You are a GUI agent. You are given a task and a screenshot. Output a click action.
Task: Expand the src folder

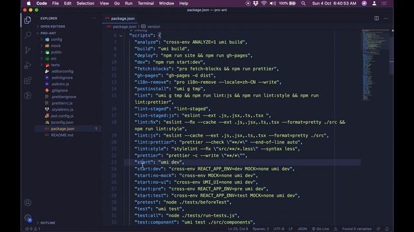pyautogui.click(x=54, y=59)
